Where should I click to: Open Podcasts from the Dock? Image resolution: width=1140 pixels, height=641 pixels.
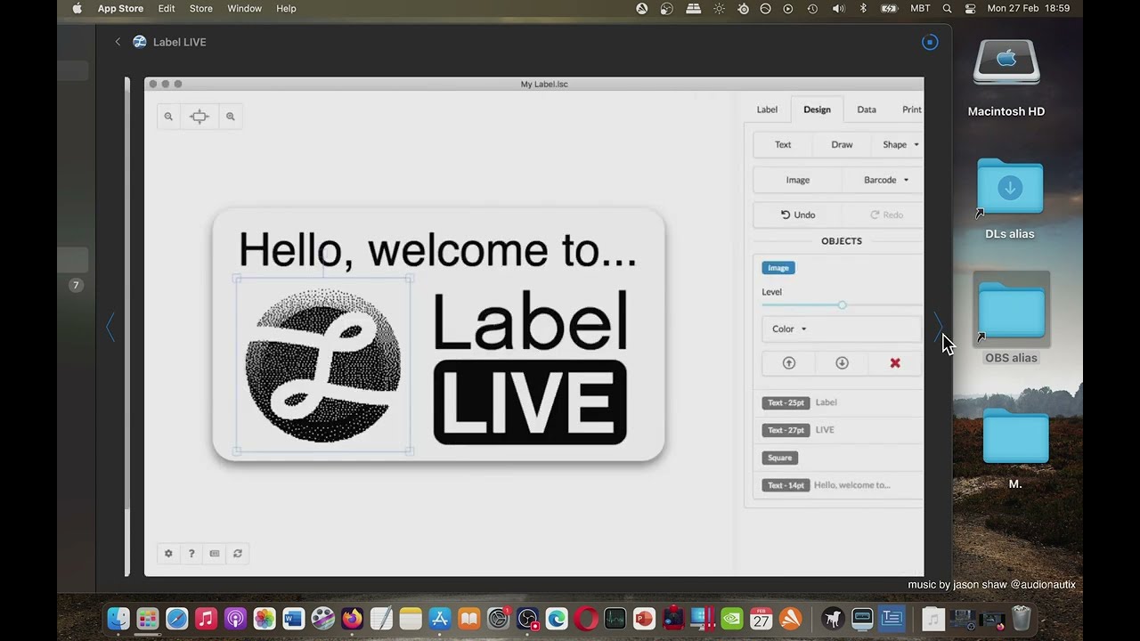(235, 618)
